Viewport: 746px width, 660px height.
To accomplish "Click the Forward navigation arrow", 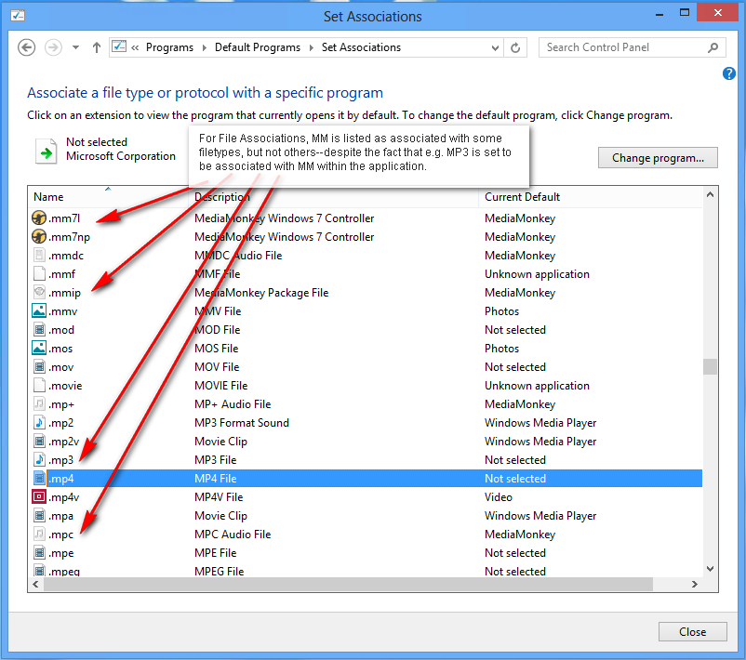I will [53, 47].
